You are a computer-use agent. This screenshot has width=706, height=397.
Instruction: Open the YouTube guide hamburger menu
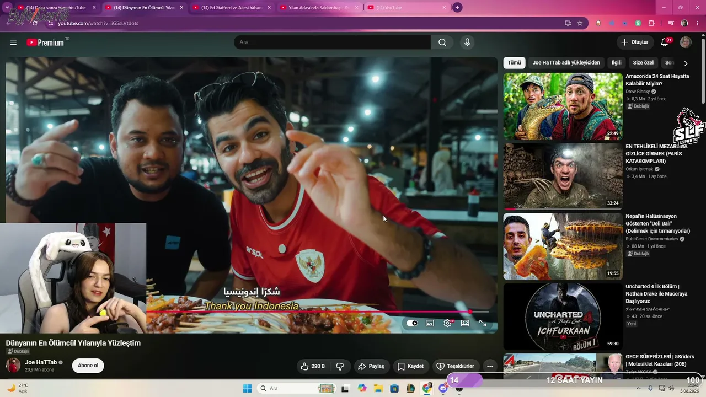click(x=13, y=42)
